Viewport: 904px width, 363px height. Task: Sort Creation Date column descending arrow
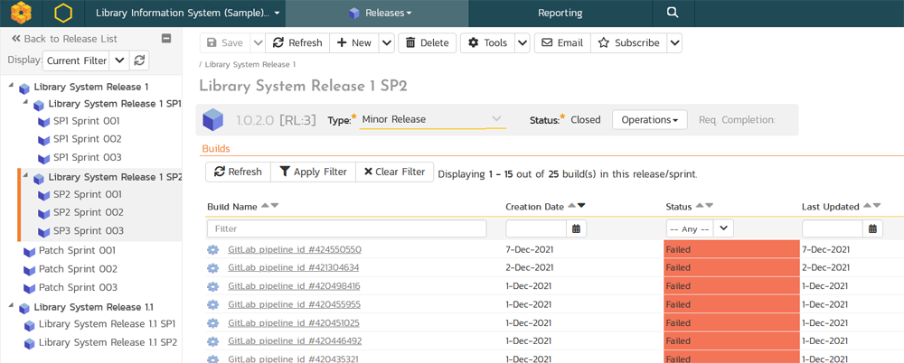pos(581,206)
